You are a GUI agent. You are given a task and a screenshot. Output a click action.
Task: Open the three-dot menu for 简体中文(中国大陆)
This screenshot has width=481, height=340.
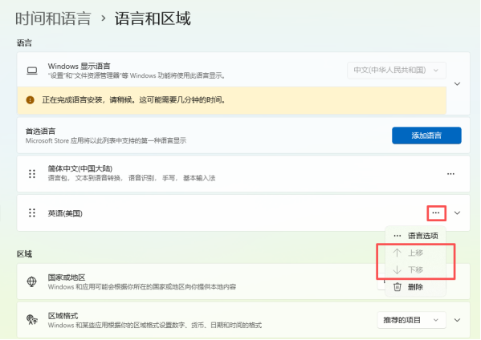(x=450, y=174)
